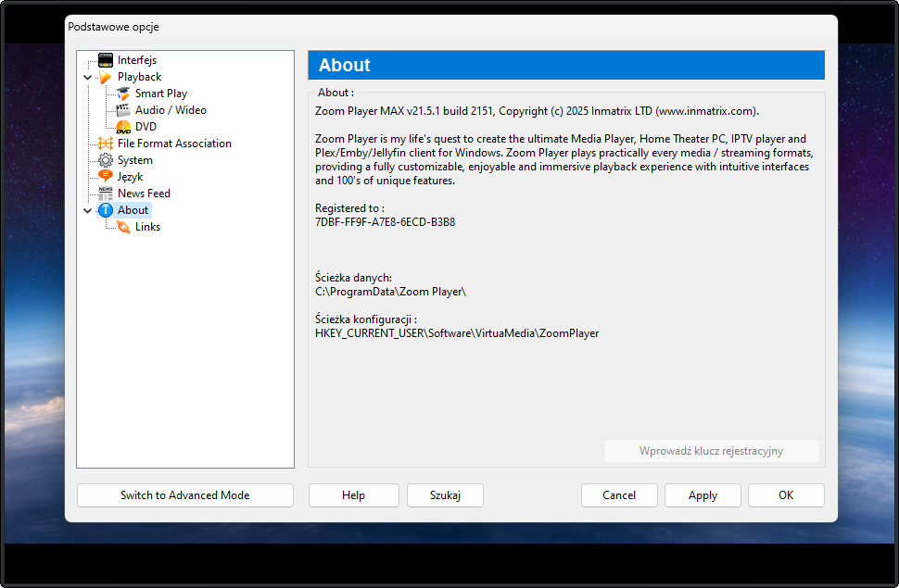Select Playback label in the tree
The height and width of the screenshot is (588, 899).
(x=139, y=76)
